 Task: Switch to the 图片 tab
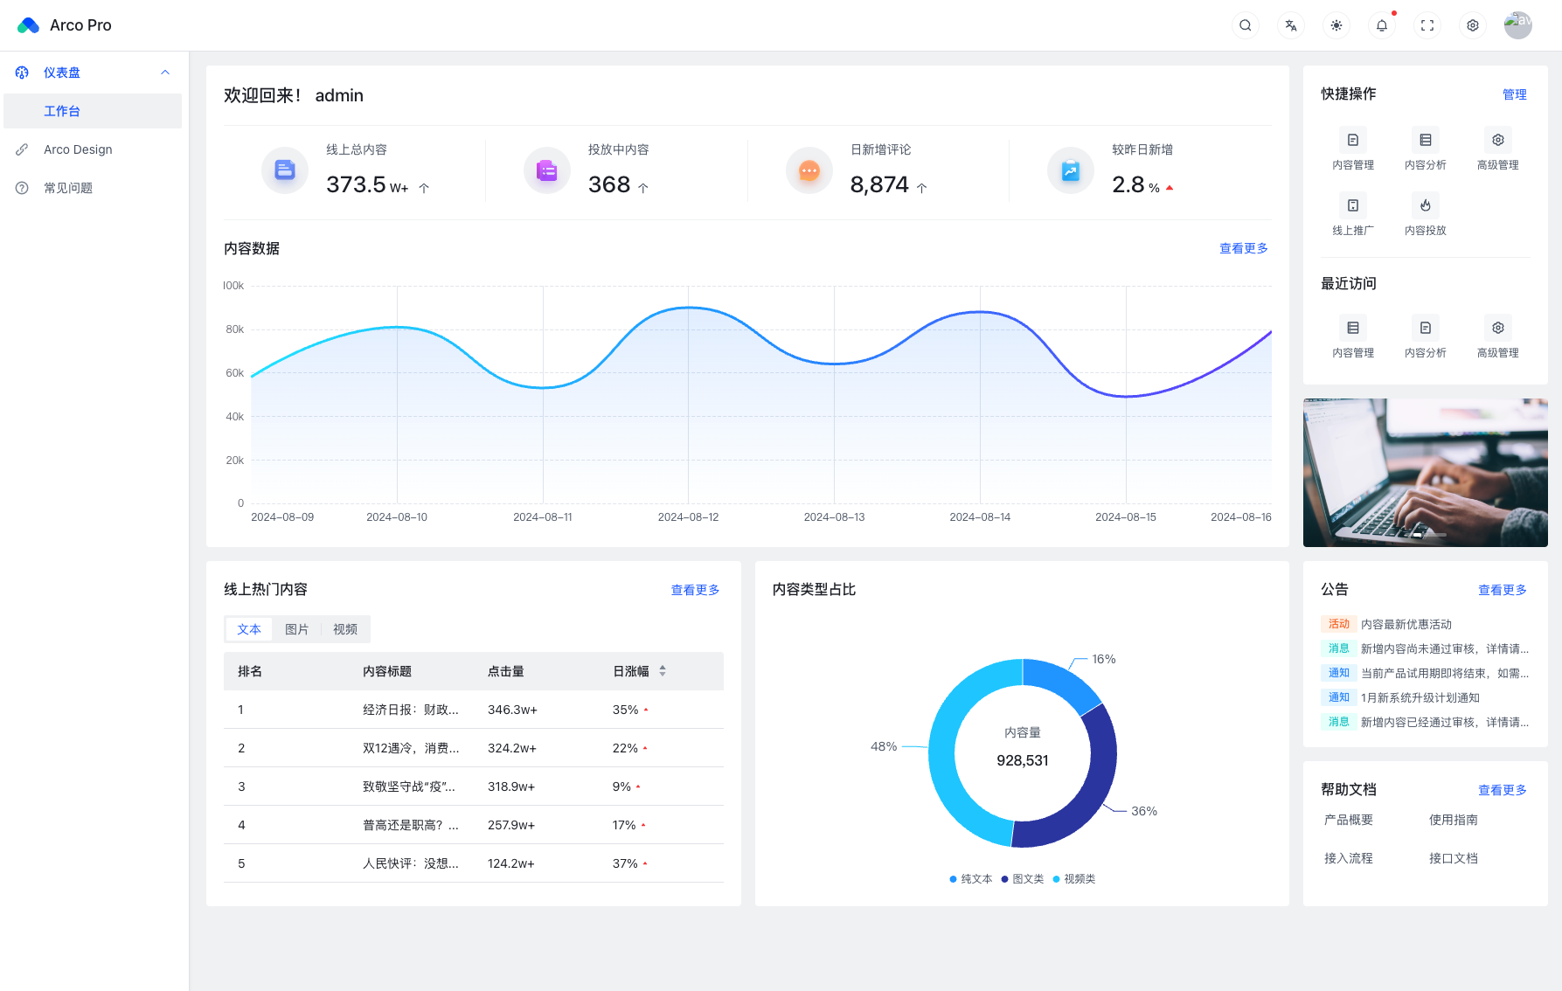297,629
